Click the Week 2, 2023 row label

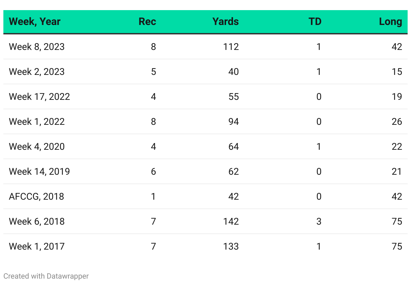coord(37,72)
